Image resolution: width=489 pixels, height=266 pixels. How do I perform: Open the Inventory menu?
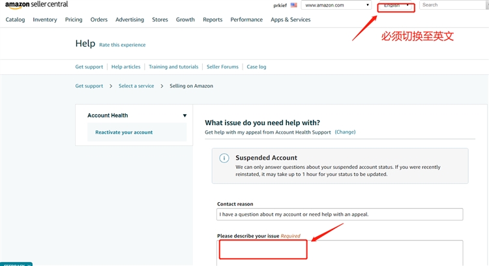coord(45,20)
